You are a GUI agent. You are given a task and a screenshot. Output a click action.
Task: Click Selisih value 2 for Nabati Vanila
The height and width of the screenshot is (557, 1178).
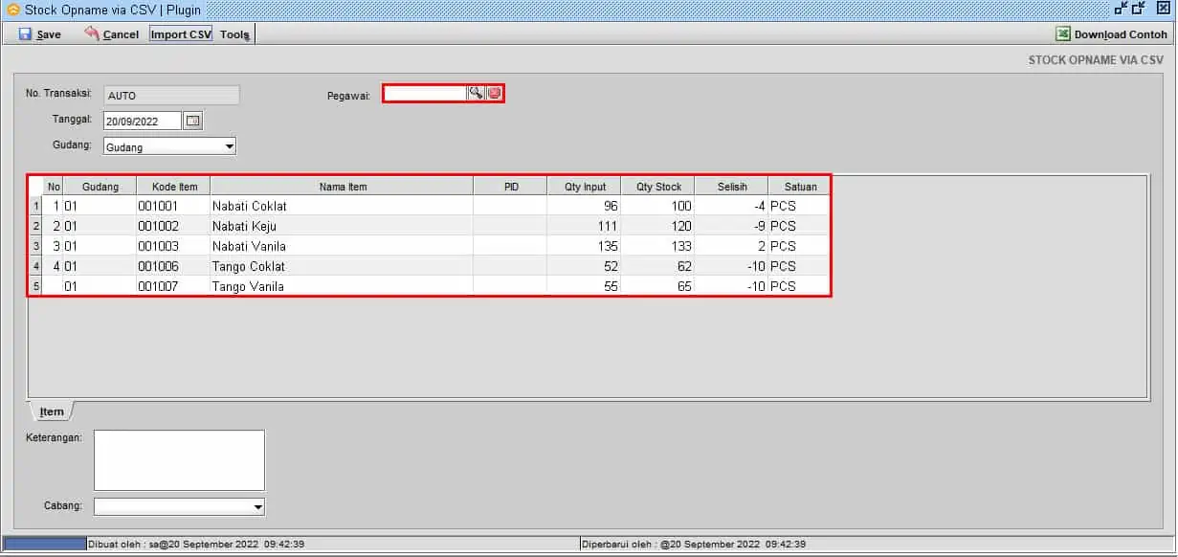point(732,246)
